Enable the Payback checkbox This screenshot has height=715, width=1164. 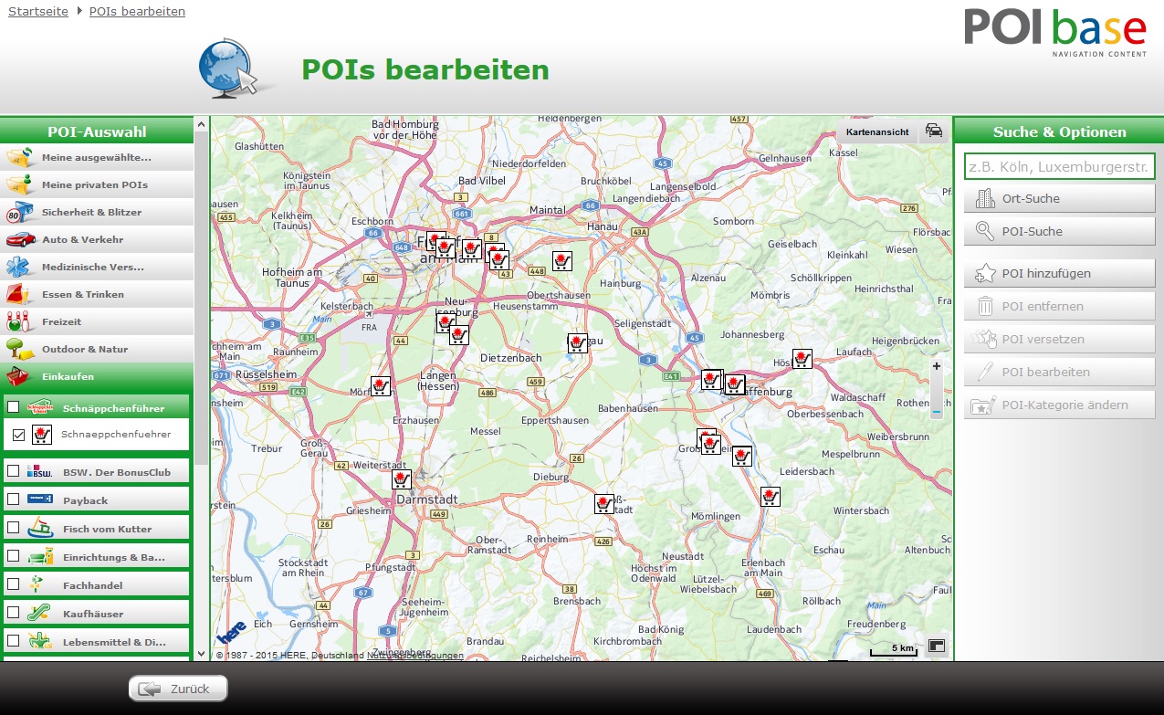(x=14, y=499)
